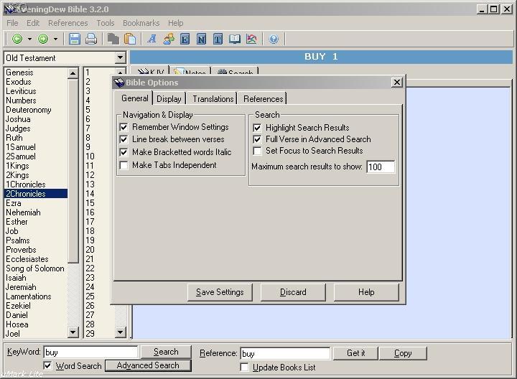Image resolution: width=517 pixels, height=379 pixels.
Task: Open the File menu
Action: (x=12, y=23)
